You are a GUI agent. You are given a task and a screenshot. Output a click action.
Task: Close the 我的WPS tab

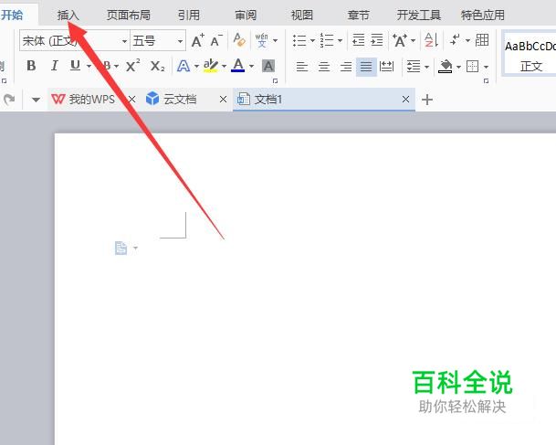pyautogui.click(x=131, y=100)
